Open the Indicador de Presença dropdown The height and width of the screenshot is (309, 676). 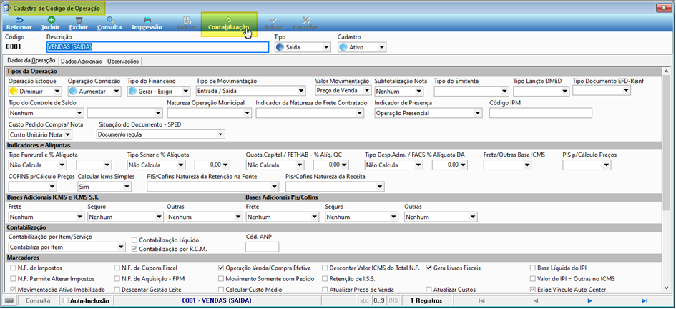tap(478, 113)
